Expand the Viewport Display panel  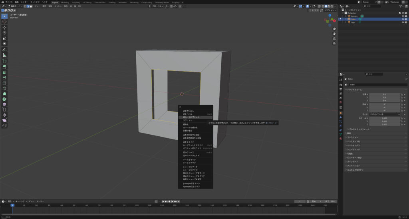pyautogui.click(x=354, y=158)
